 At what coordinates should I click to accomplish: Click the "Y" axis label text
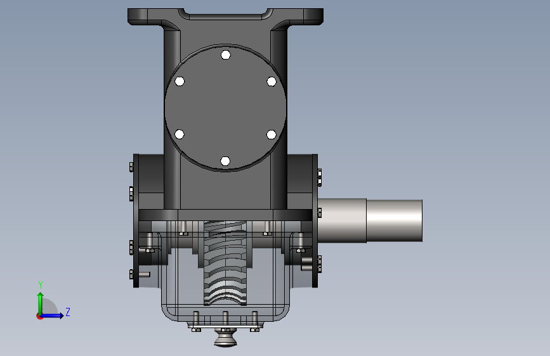pyautogui.click(x=41, y=285)
